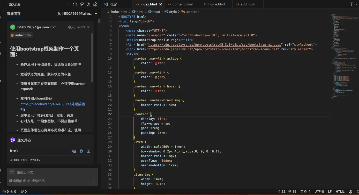The width and height of the screenshot is (359, 195).
Task: Click the html breadcrumb segment
Action: [138, 12]
